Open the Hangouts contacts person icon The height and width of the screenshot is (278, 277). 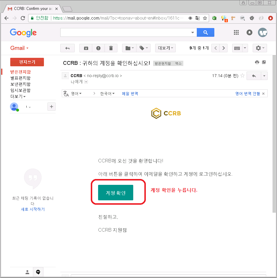point(27,272)
